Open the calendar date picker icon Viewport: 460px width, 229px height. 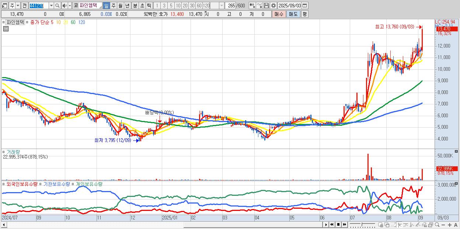(x=305, y=6)
